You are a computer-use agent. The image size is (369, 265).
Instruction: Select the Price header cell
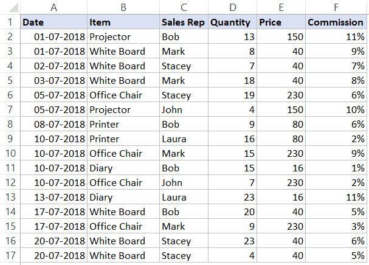coord(280,22)
